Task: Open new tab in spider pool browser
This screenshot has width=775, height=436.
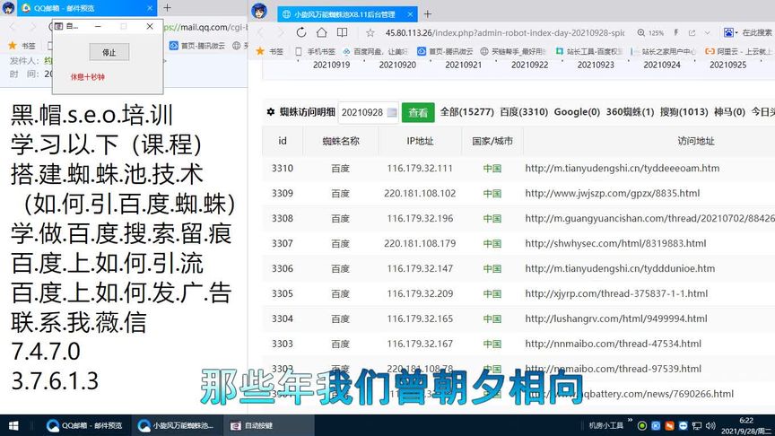Action: (428, 13)
